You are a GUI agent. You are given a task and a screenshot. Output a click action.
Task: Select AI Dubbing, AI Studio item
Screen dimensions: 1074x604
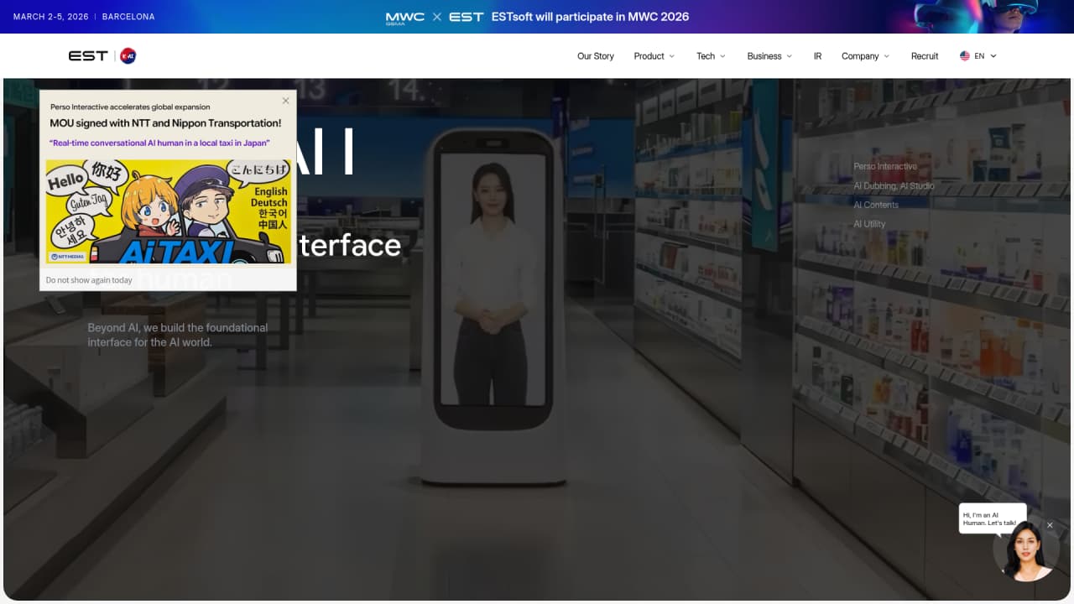point(894,185)
